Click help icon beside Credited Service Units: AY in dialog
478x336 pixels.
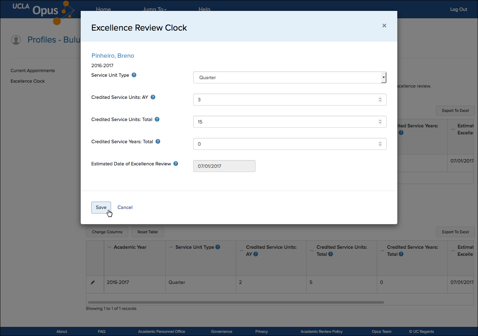153,97
